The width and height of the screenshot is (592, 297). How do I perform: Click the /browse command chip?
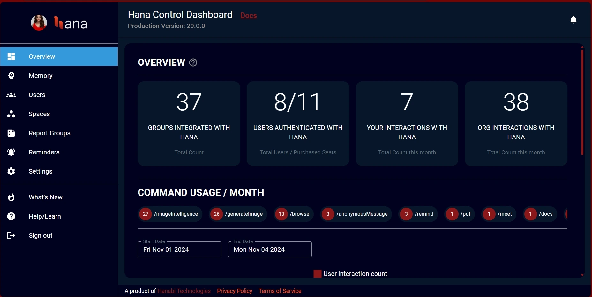(294, 214)
